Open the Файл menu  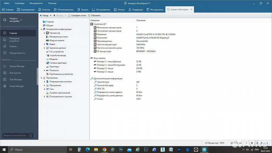click(x=6, y=3)
